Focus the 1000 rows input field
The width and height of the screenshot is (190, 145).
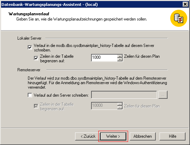pos(104,58)
